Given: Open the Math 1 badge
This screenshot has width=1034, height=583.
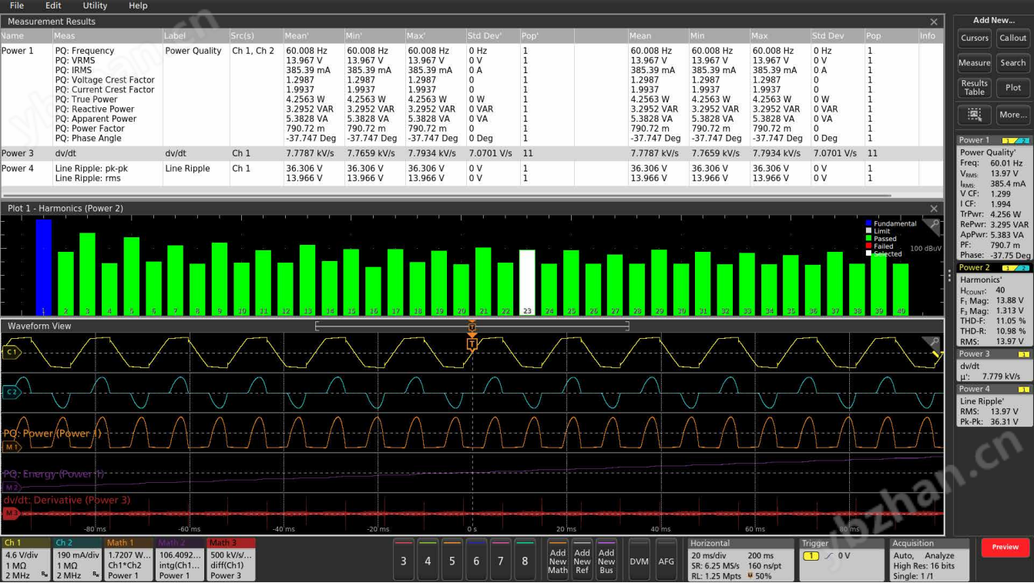Looking at the screenshot, I should click(x=129, y=559).
